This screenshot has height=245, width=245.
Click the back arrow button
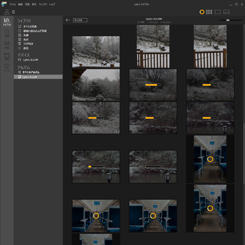click(68, 20)
